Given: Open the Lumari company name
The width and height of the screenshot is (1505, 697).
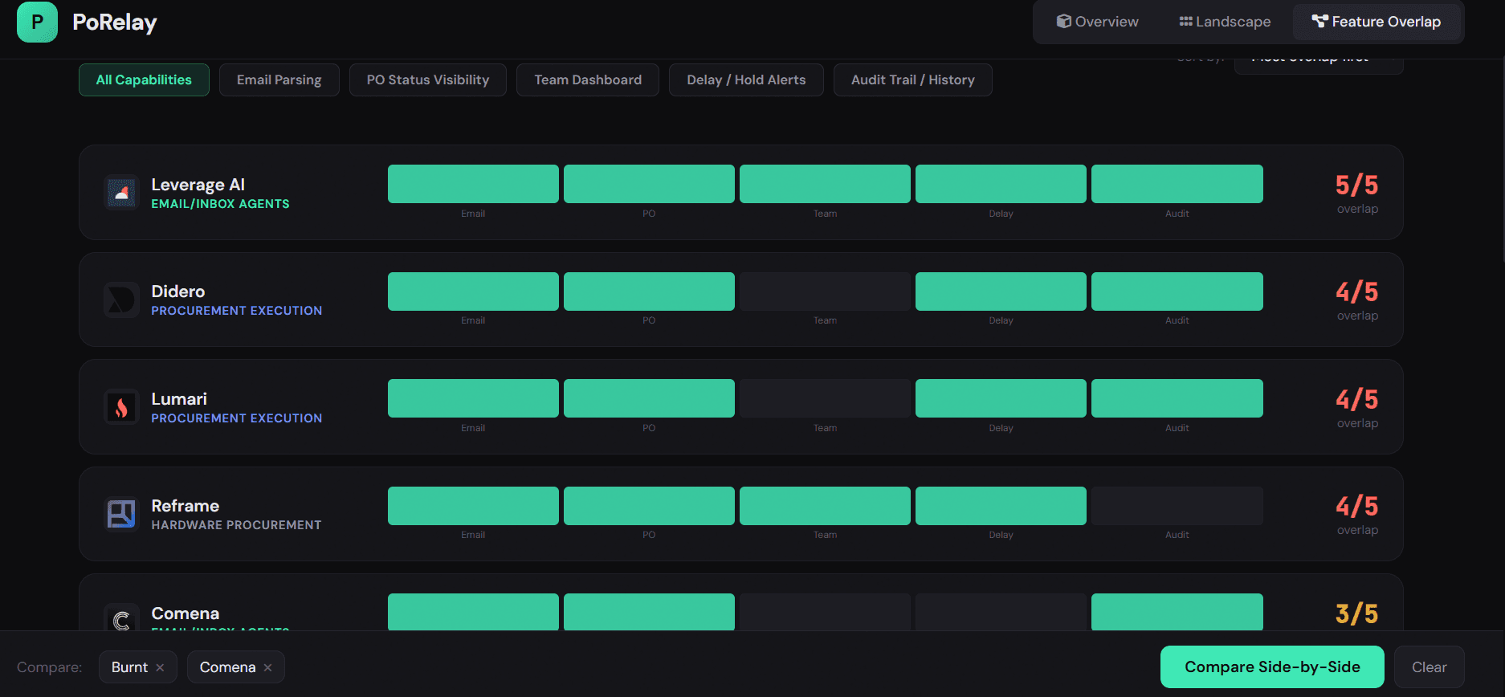Looking at the screenshot, I should point(179,398).
